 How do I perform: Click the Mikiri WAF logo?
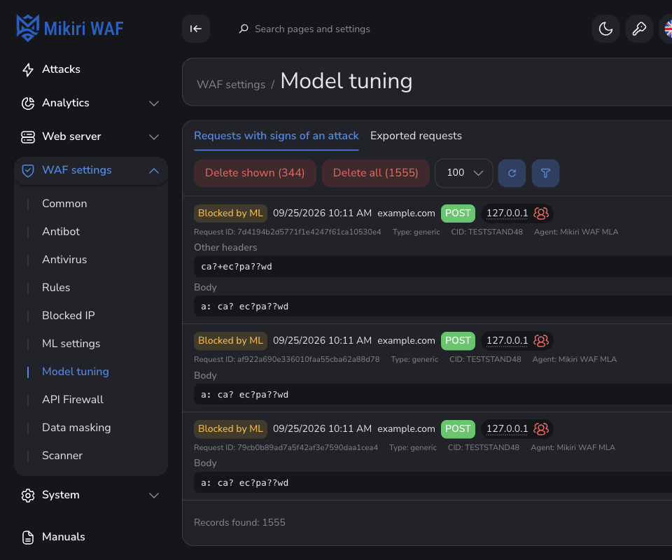click(70, 28)
